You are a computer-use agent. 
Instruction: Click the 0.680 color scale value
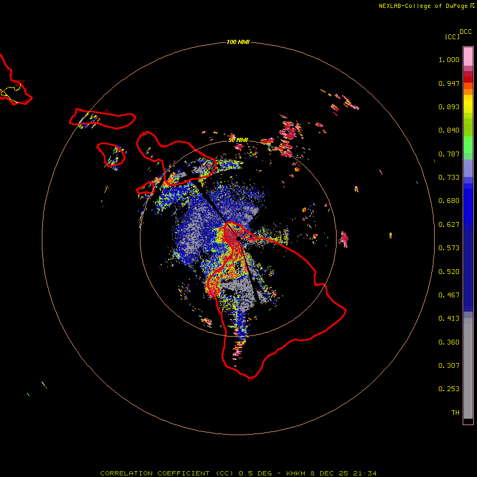coord(449,201)
